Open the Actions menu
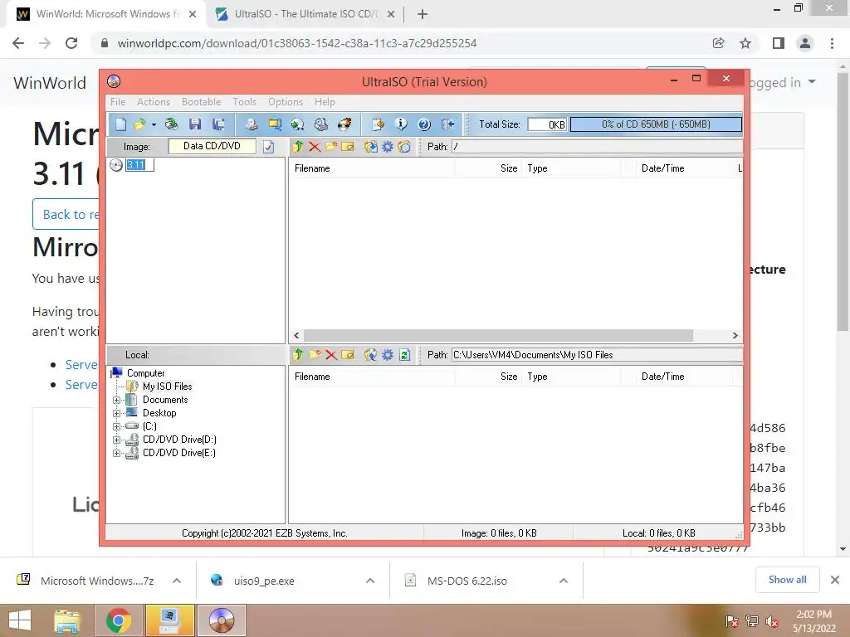 pyautogui.click(x=154, y=102)
